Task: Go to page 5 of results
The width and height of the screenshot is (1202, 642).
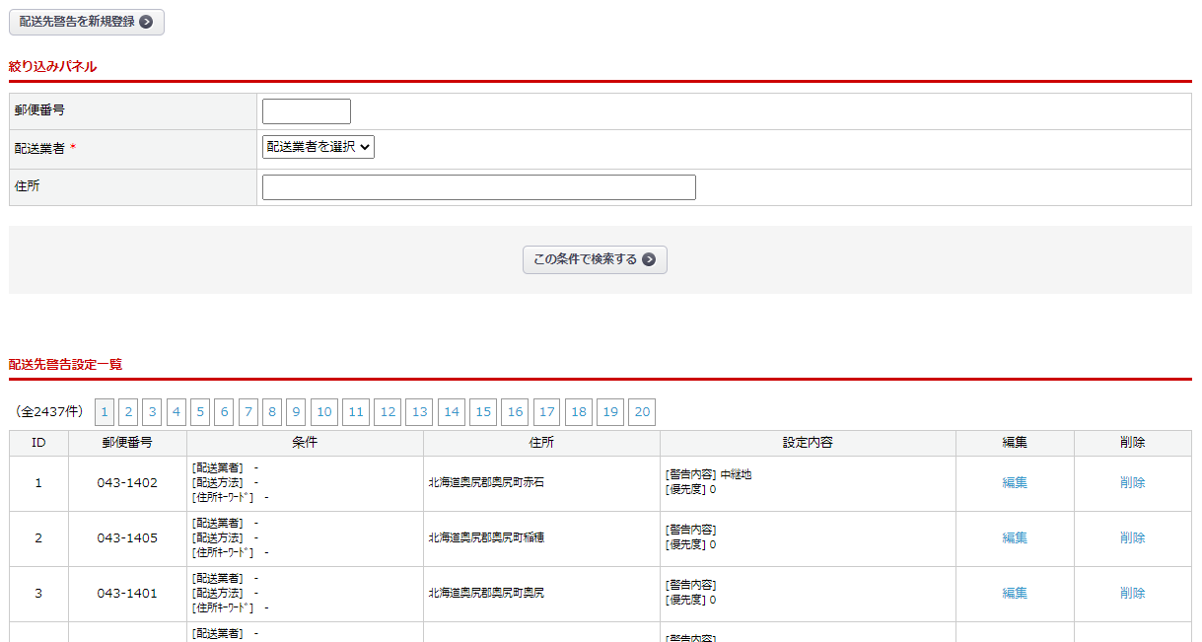Action: pos(200,412)
